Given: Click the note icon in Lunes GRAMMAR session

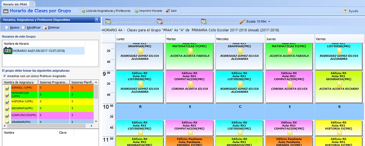Looking at the screenshot, I should (x=140, y=51).
